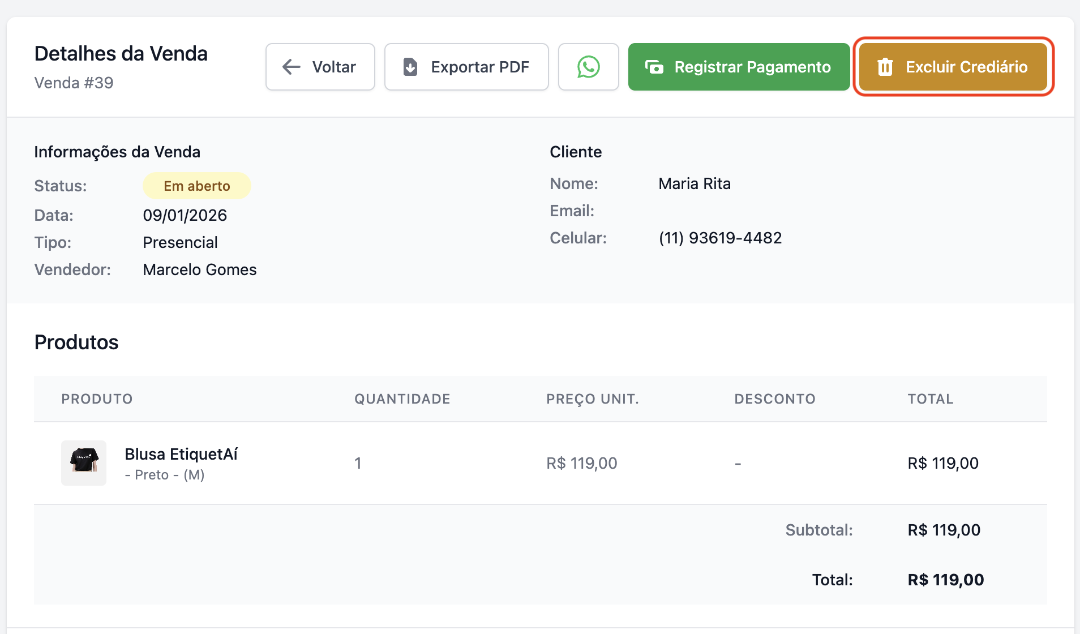
Task: Click the customer name Maria Rita
Action: click(x=695, y=184)
